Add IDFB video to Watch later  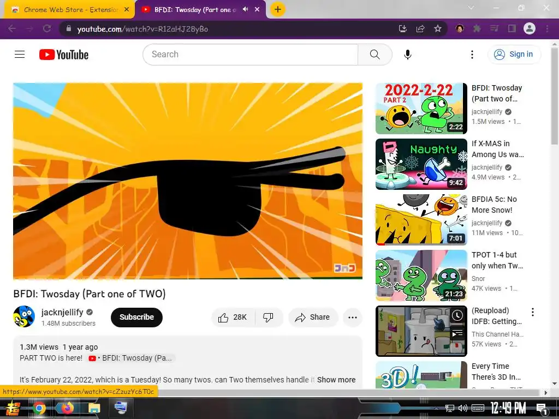457,315
